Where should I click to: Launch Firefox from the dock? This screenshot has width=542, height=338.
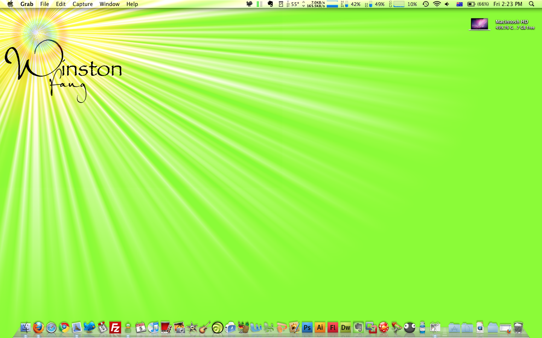(x=38, y=327)
